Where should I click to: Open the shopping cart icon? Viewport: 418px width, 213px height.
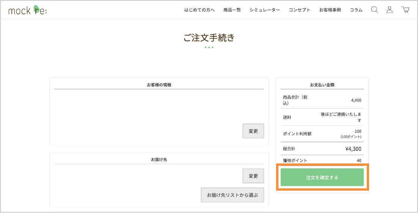405,10
